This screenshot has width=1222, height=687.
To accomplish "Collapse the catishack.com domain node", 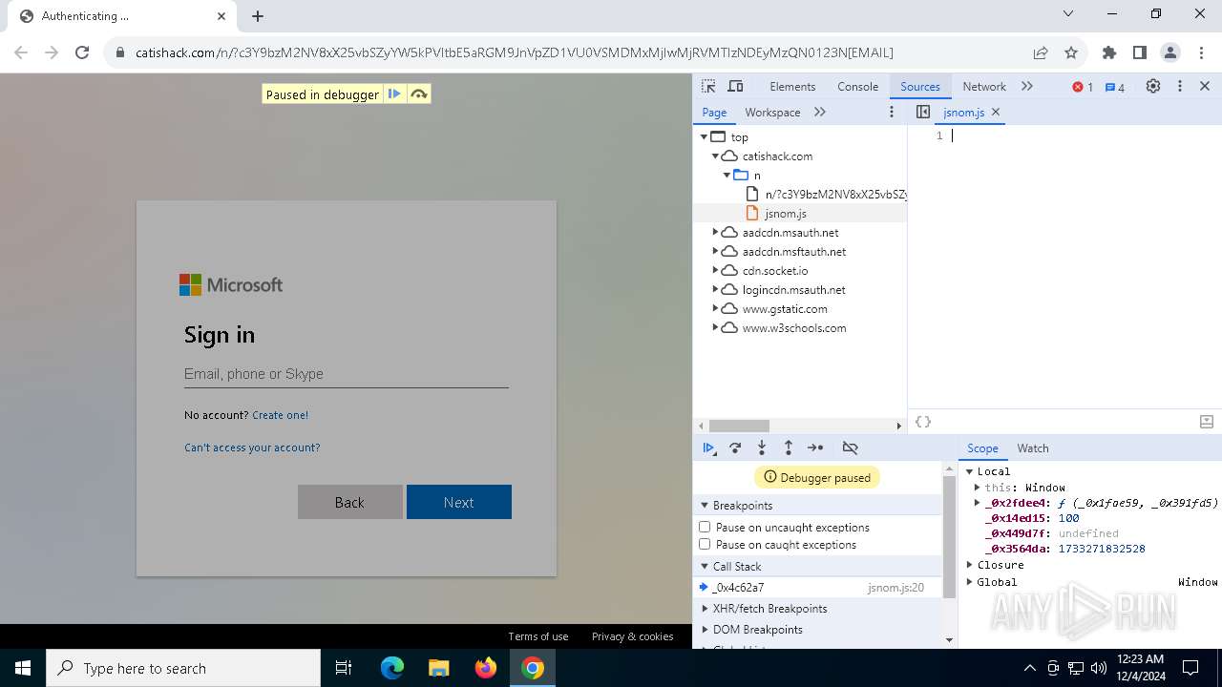I will (x=715, y=156).
